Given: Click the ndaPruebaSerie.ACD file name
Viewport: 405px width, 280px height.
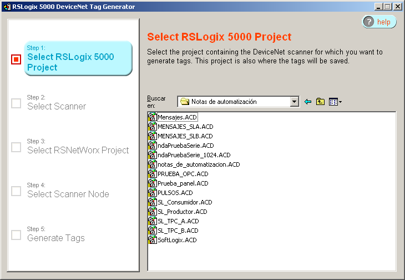Looking at the screenshot, I should coord(186,146).
